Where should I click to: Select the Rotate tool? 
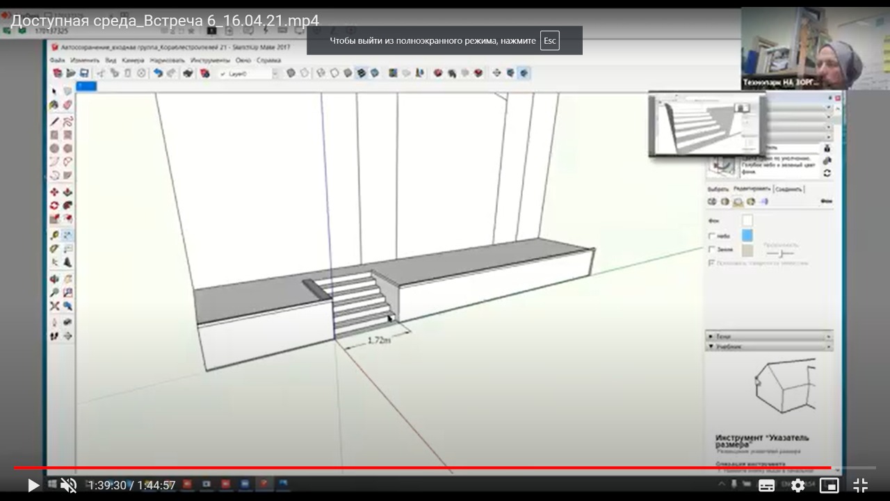tap(54, 205)
